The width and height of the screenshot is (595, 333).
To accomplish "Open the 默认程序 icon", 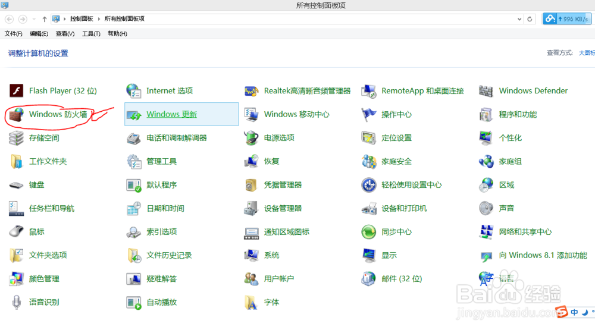I will point(133,185).
